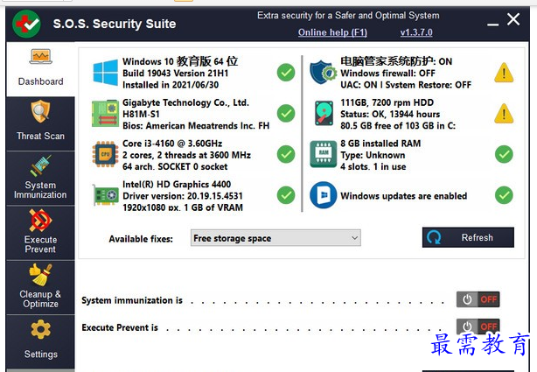Open the Settings tab
This screenshot has width=537, height=372.
40,342
